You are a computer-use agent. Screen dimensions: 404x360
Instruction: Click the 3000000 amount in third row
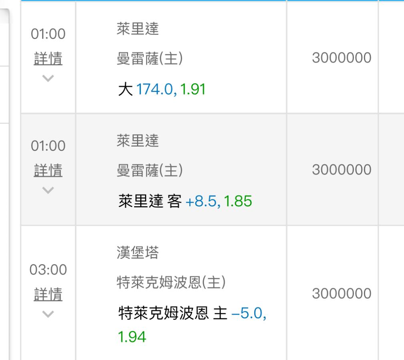pyautogui.click(x=342, y=293)
